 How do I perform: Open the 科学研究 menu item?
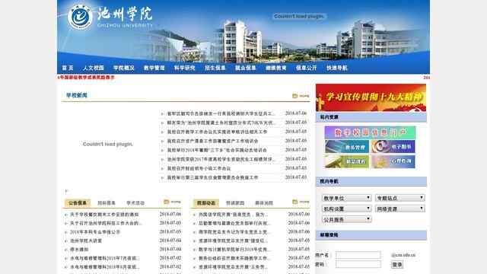pyautogui.click(x=184, y=68)
